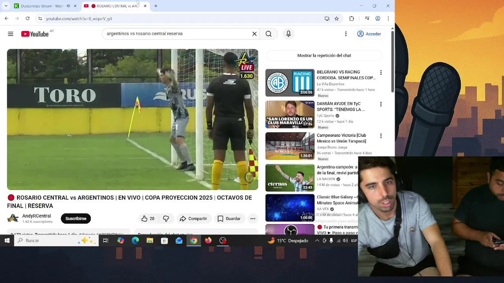Open File Explorer from the taskbar

coord(150,241)
